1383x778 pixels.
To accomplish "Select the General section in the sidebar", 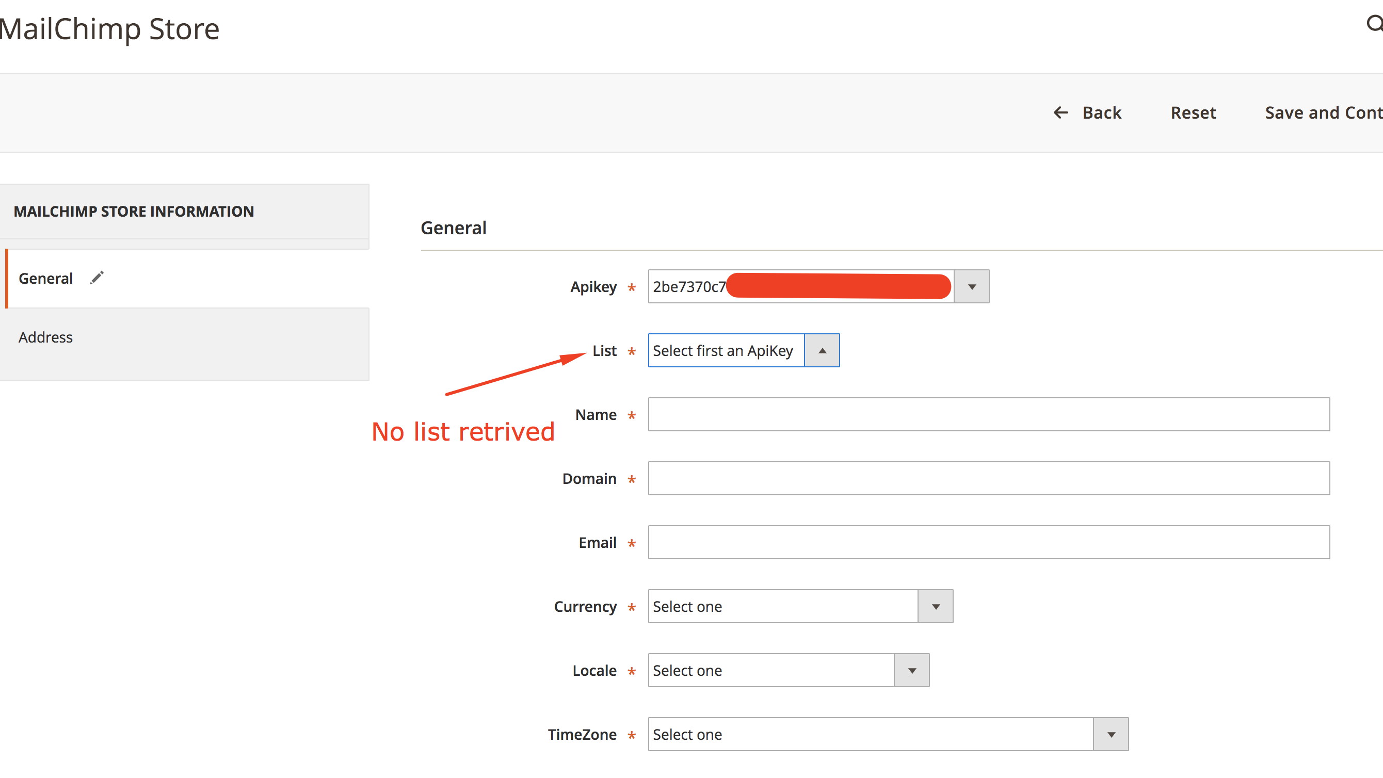I will pyautogui.click(x=45, y=278).
